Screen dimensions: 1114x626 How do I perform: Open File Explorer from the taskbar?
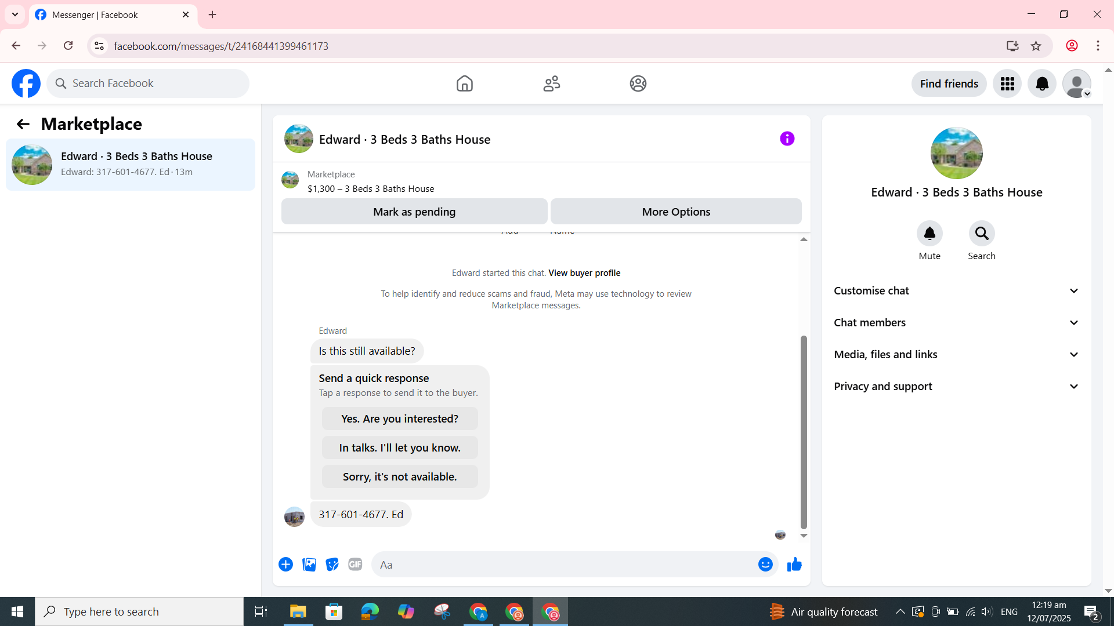[298, 612]
